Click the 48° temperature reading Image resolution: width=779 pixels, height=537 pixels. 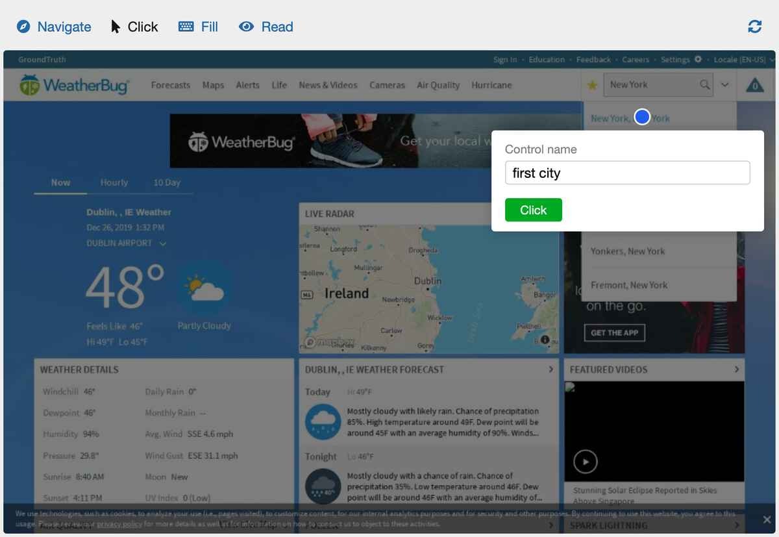125,288
